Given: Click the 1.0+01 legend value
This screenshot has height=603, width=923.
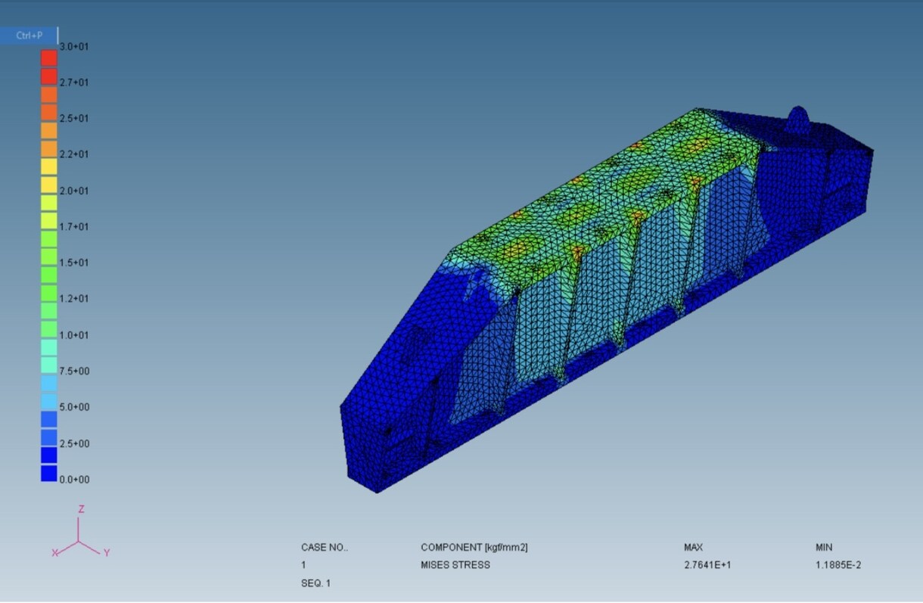Looking at the screenshot, I should (75, 335).
